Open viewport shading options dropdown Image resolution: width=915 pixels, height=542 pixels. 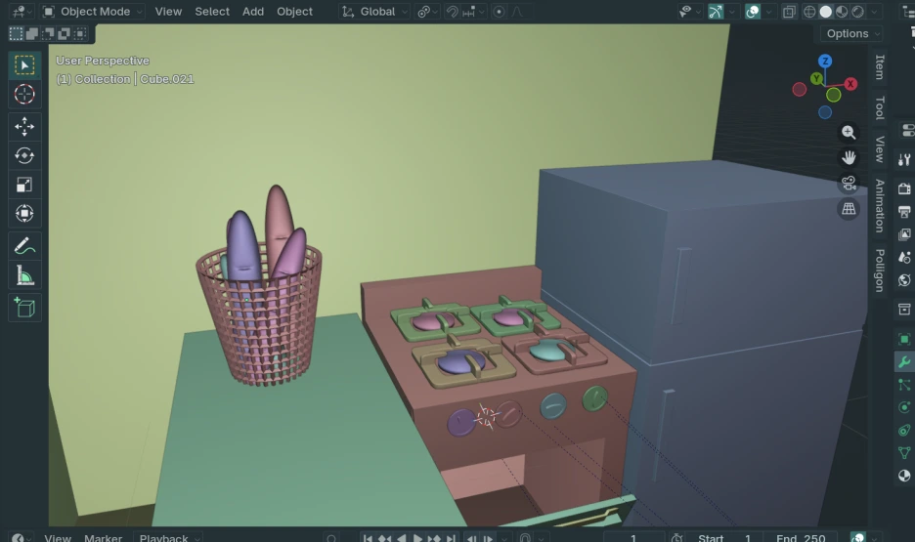874,12
